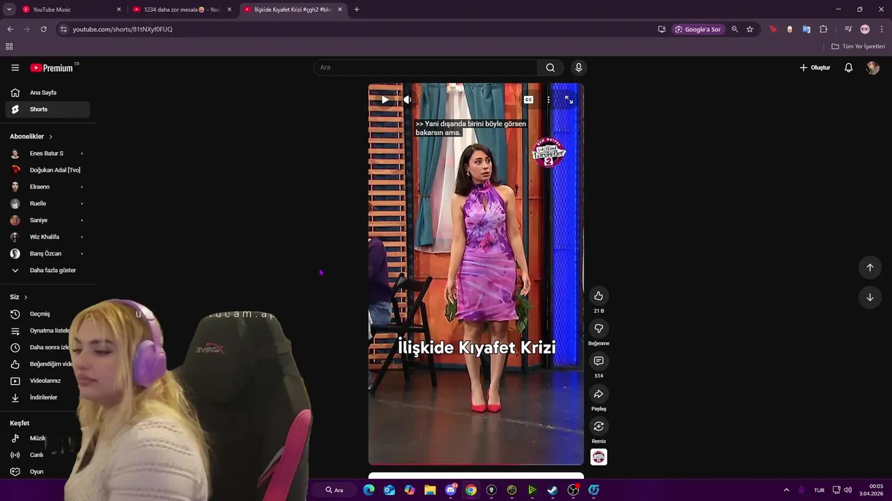Click the Oluştur create button
Viewport: 892px width, 501px height.
[x=815, y=67]
